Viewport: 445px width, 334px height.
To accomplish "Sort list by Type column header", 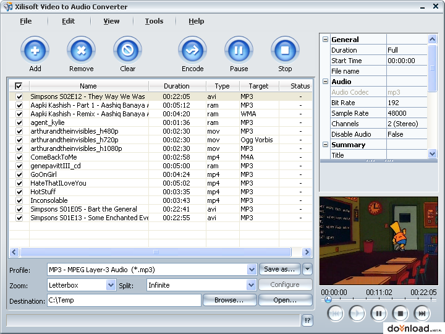I will (x=222, y=86).
